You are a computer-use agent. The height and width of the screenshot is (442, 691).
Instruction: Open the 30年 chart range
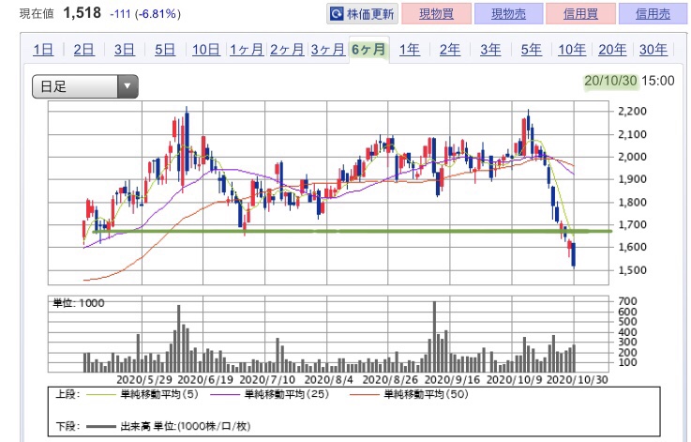pyautogui.click(x=653, y=50)
